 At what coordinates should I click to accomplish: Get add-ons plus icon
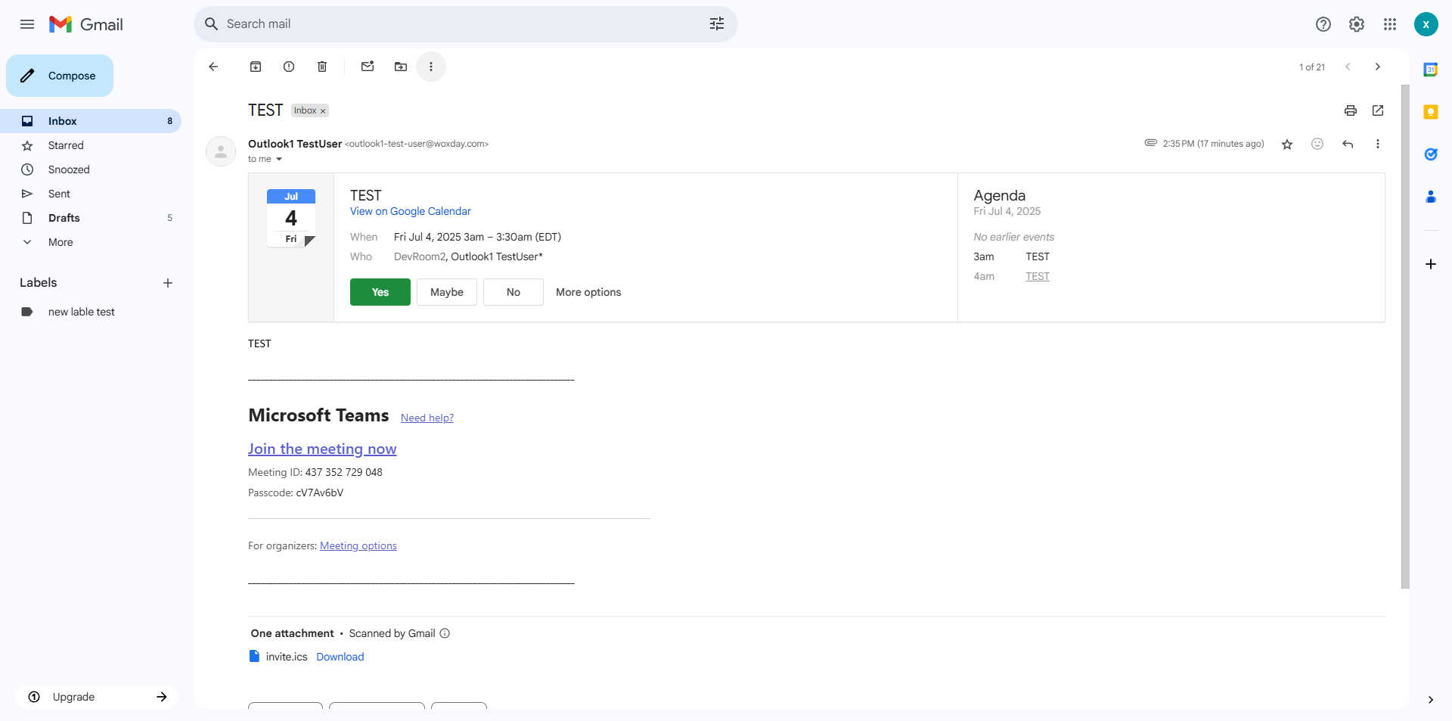pos(1430,264)
